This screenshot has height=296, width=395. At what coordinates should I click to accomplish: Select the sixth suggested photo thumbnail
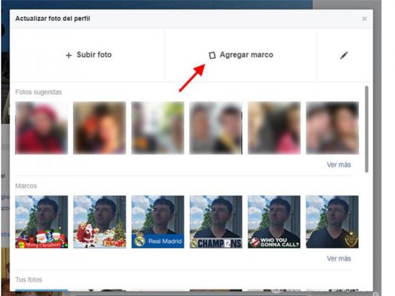[x=332, y=128]
